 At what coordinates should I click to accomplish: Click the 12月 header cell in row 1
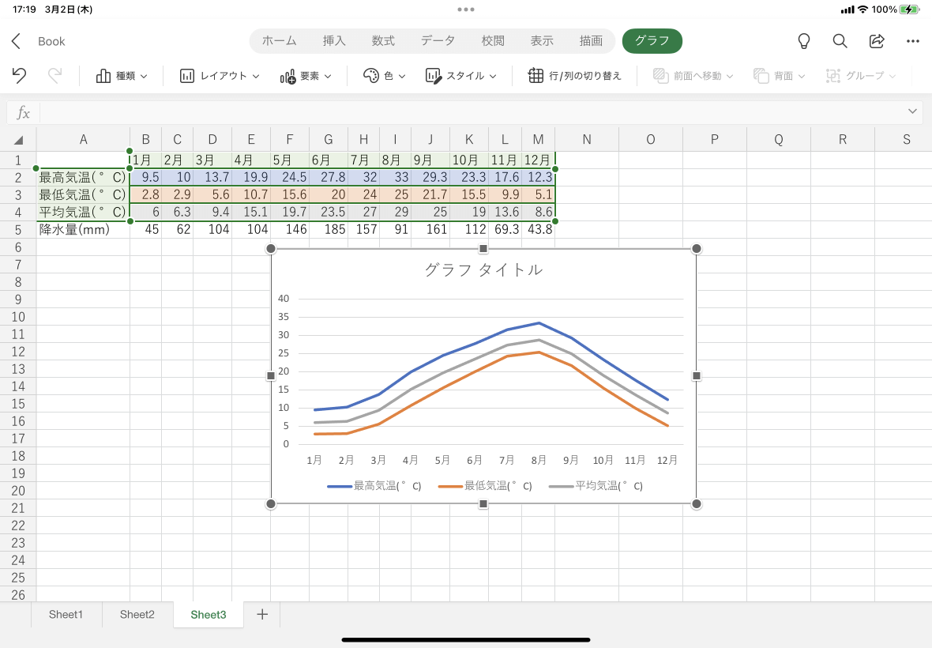[539, 160]
